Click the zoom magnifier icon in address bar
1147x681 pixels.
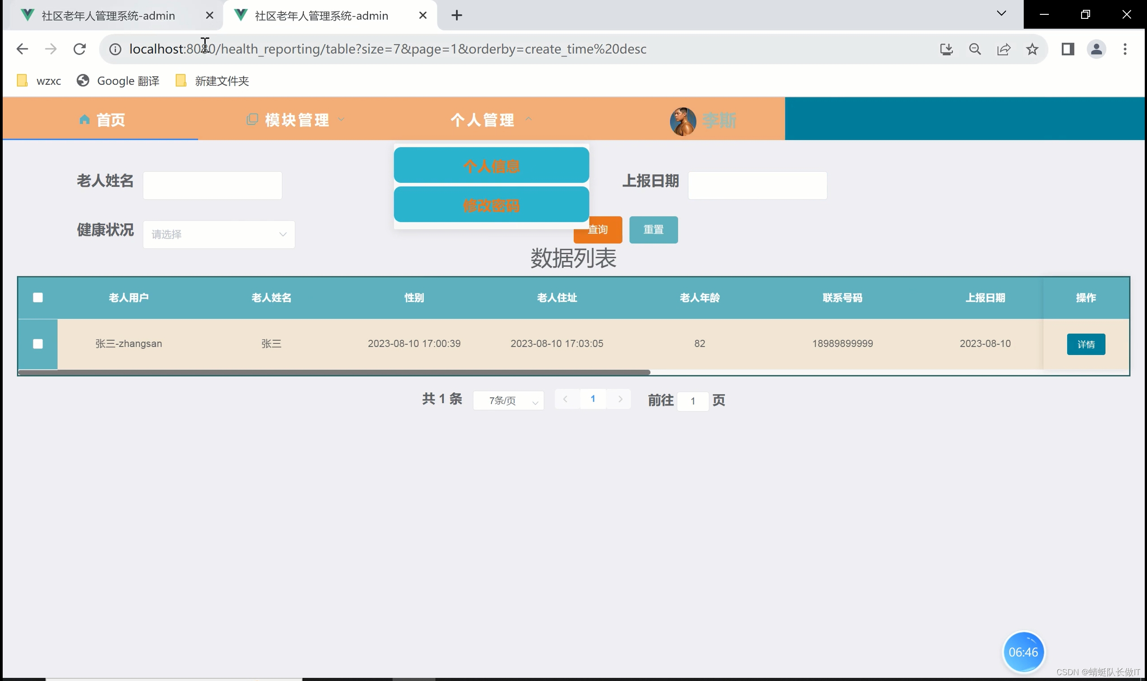975,48
